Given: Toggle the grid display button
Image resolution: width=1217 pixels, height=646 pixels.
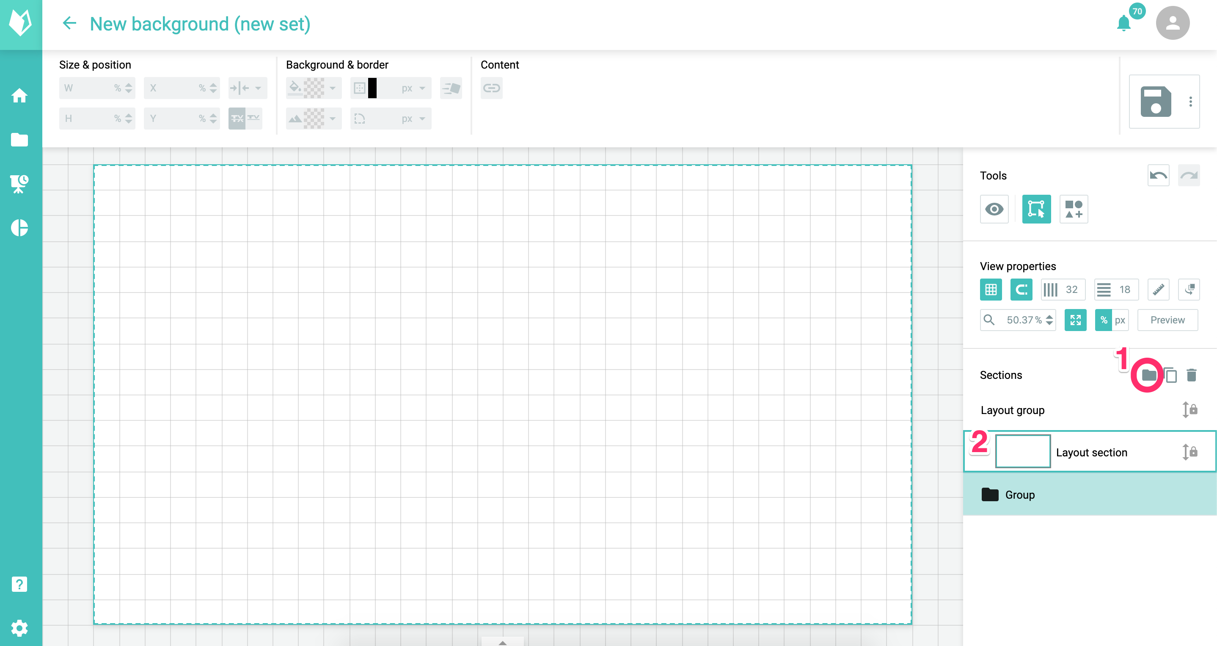Looking at the screenshot, I should [x=991, y=289].
